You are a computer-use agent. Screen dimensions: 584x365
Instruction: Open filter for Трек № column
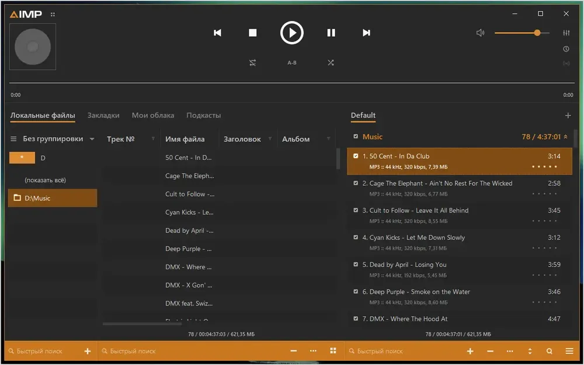[153, 138]
